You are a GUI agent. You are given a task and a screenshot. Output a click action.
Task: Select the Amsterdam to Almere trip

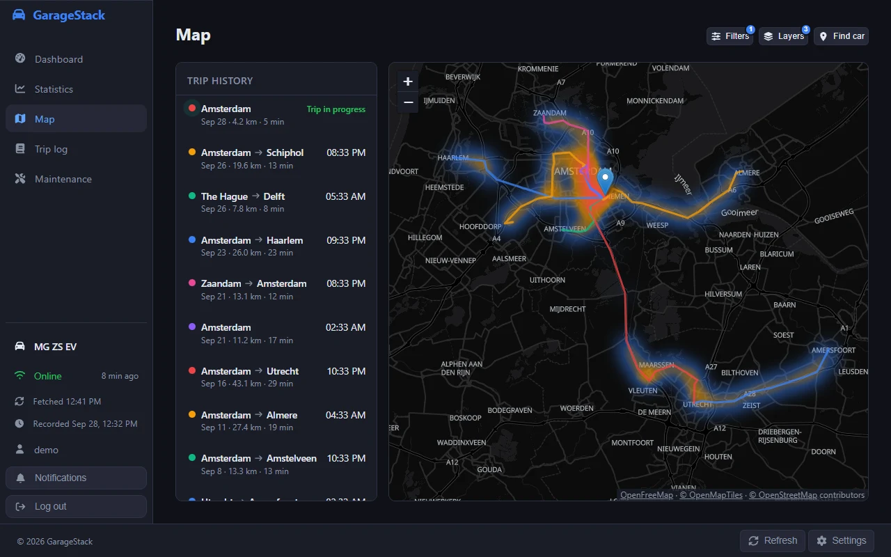(x=276, y=421)
